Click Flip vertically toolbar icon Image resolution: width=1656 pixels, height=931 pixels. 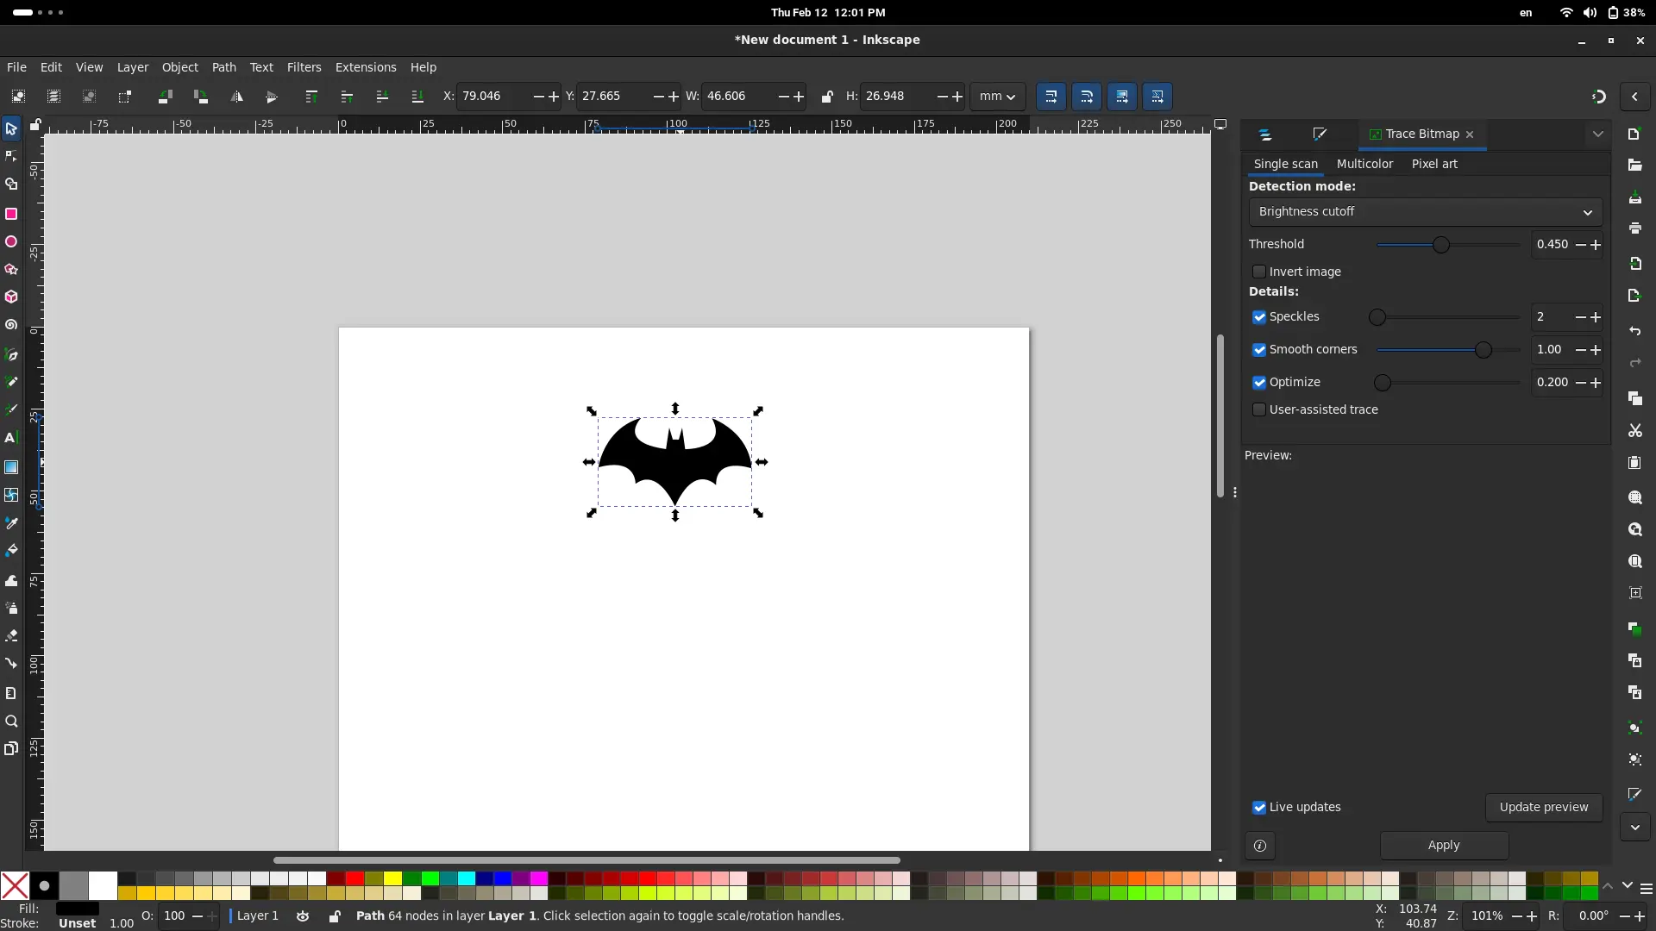[x=272, y=97]
